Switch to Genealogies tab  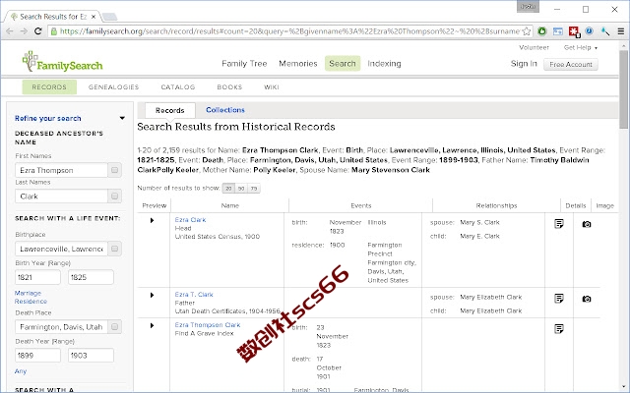114,87
